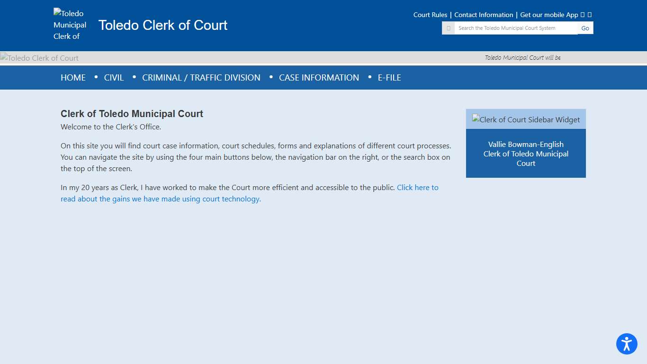Click the Toledo Clerk of Court banner image

click(x=39, y=57)
